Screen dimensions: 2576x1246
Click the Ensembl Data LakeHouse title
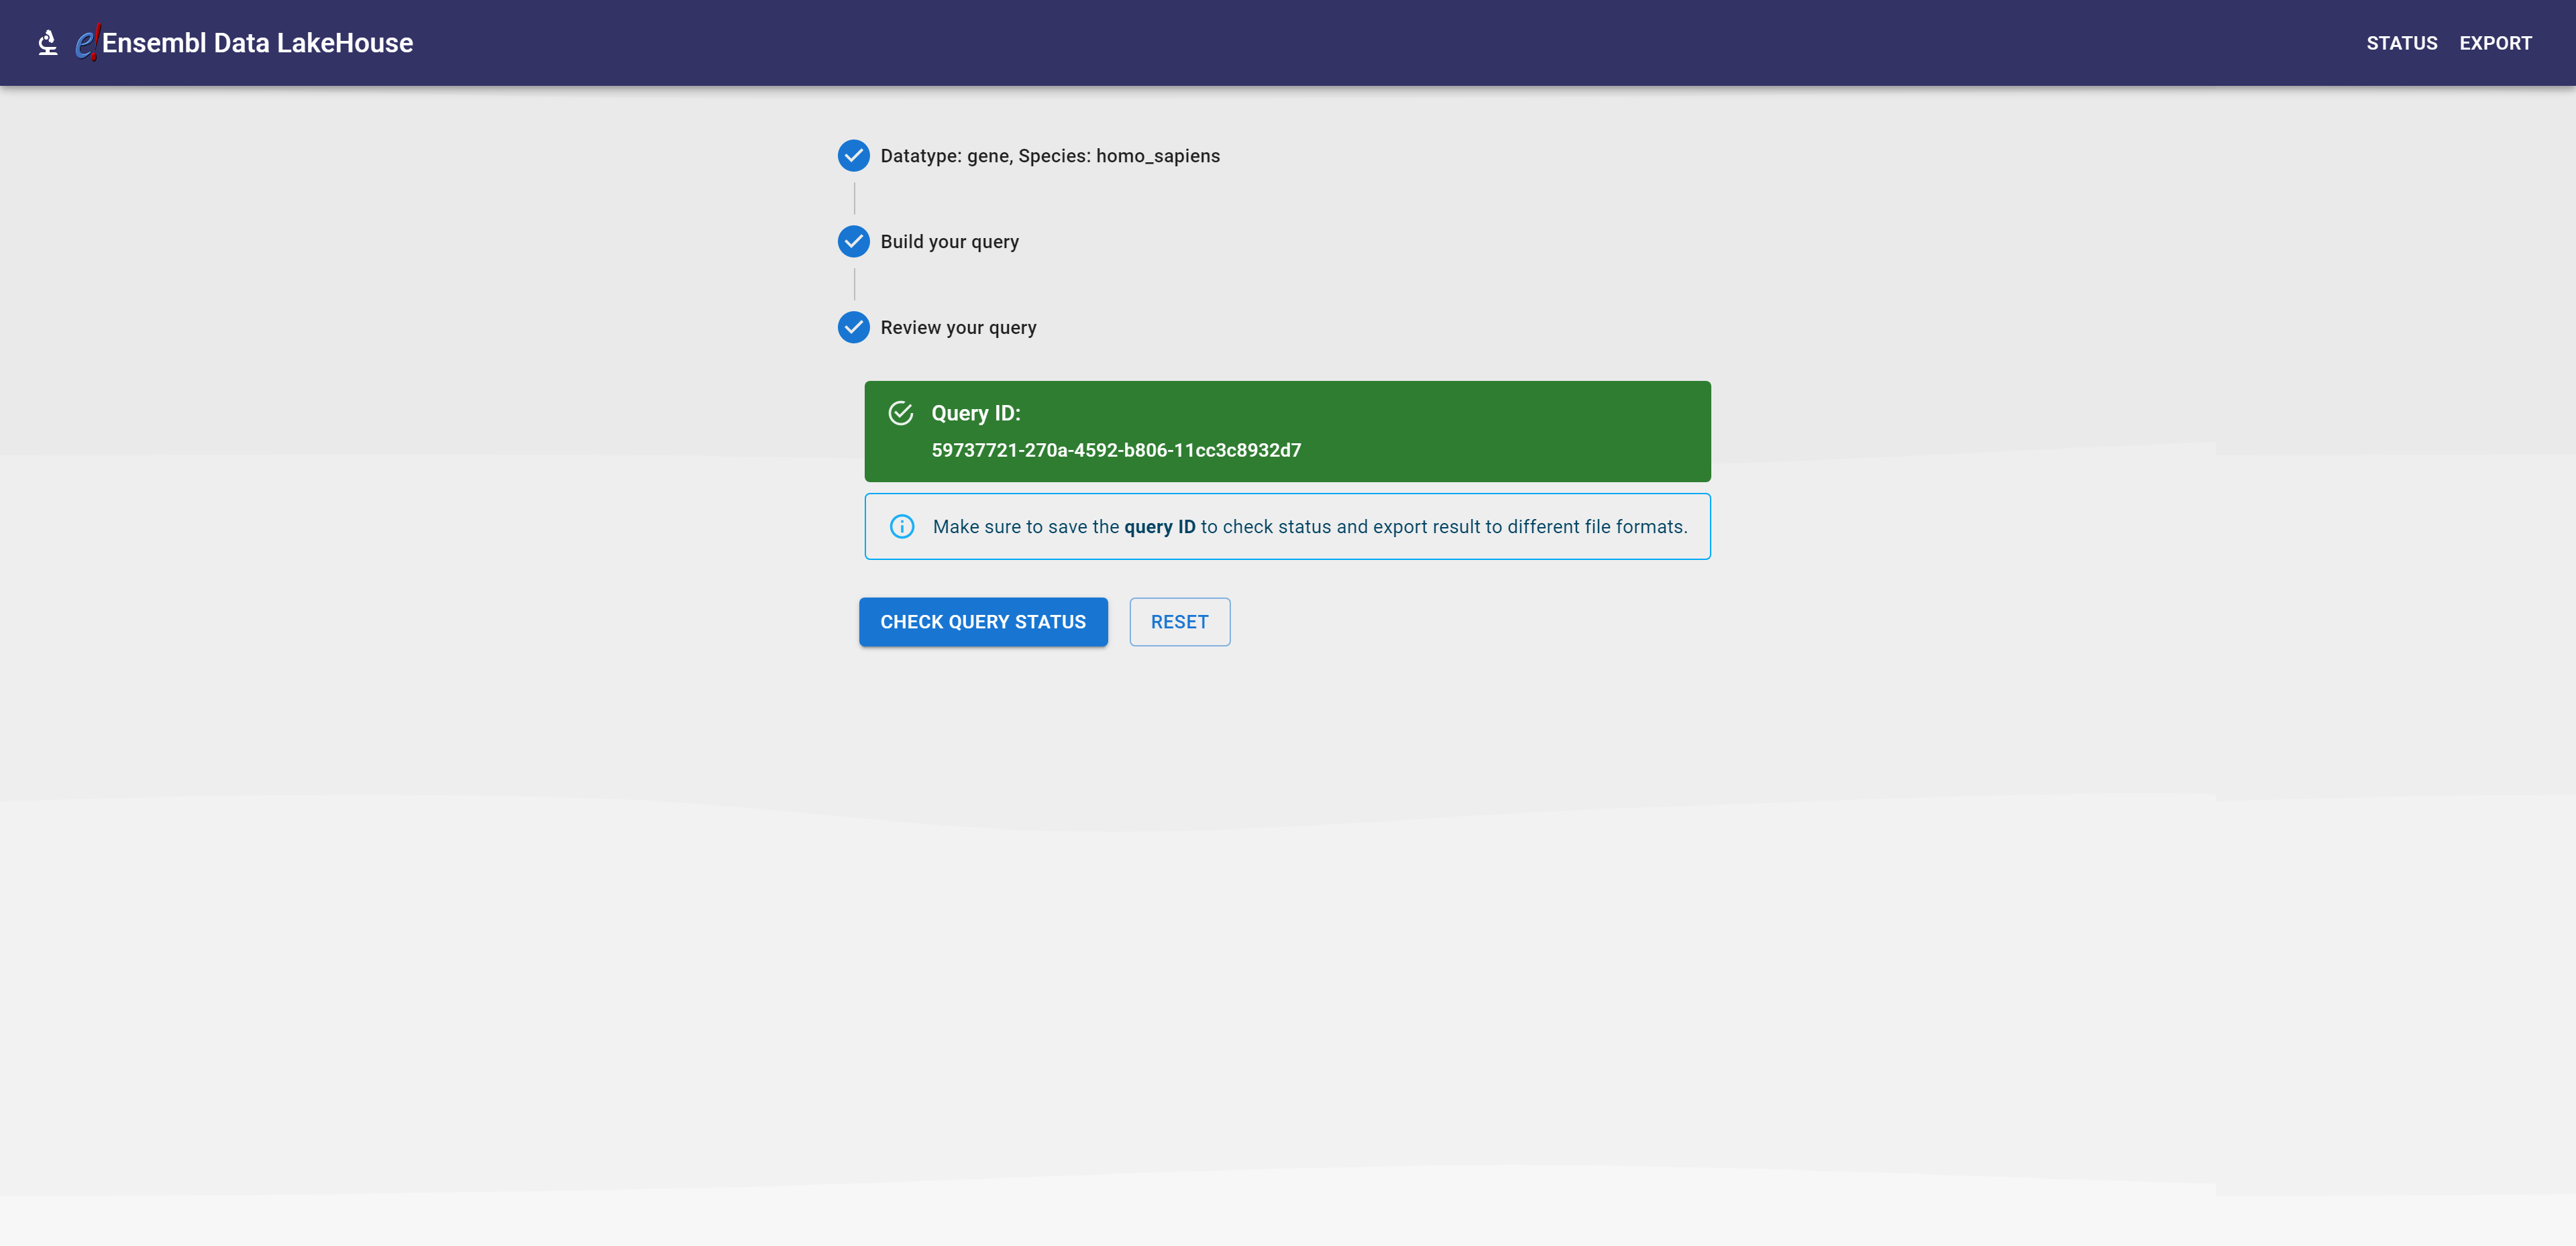click(257, 43)
